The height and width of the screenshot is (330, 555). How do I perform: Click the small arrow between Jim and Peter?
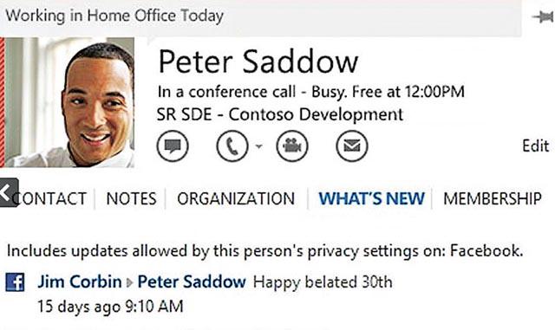tap(129, 282)
